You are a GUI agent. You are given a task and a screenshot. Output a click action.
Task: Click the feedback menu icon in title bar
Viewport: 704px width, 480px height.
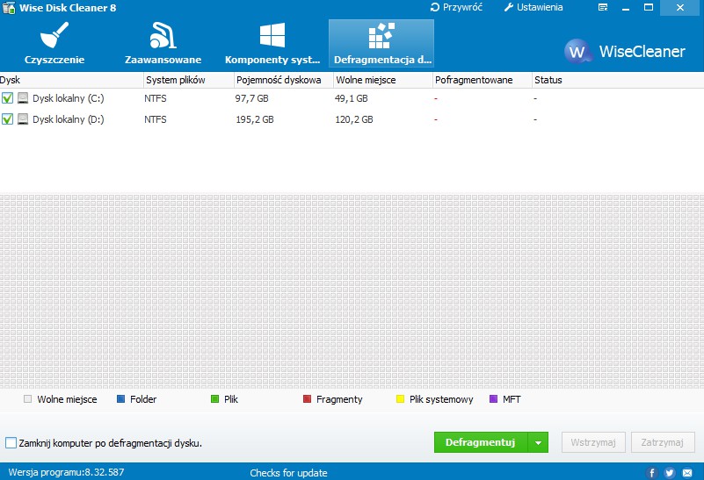[603, 7]
